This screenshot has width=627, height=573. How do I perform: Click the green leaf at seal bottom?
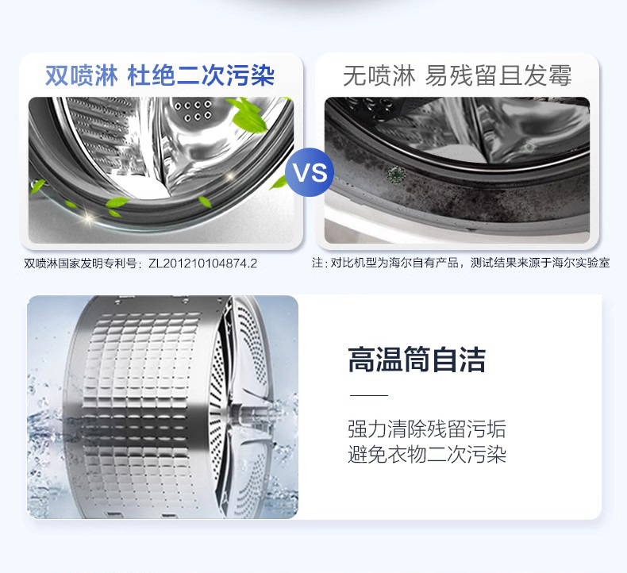[117, 203]
